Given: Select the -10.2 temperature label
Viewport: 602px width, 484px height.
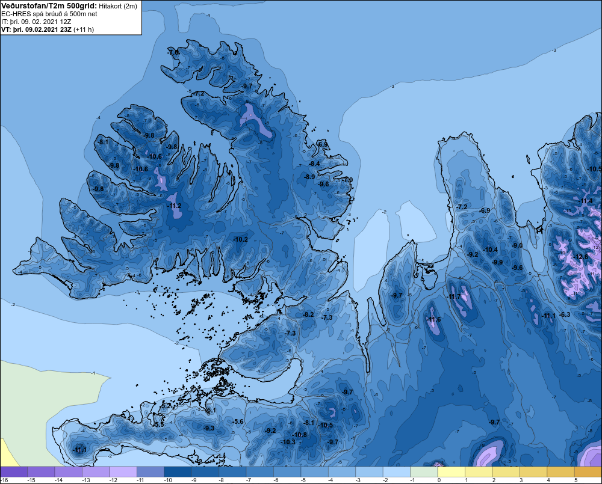Looking at the screenshot, I should 241,239.
